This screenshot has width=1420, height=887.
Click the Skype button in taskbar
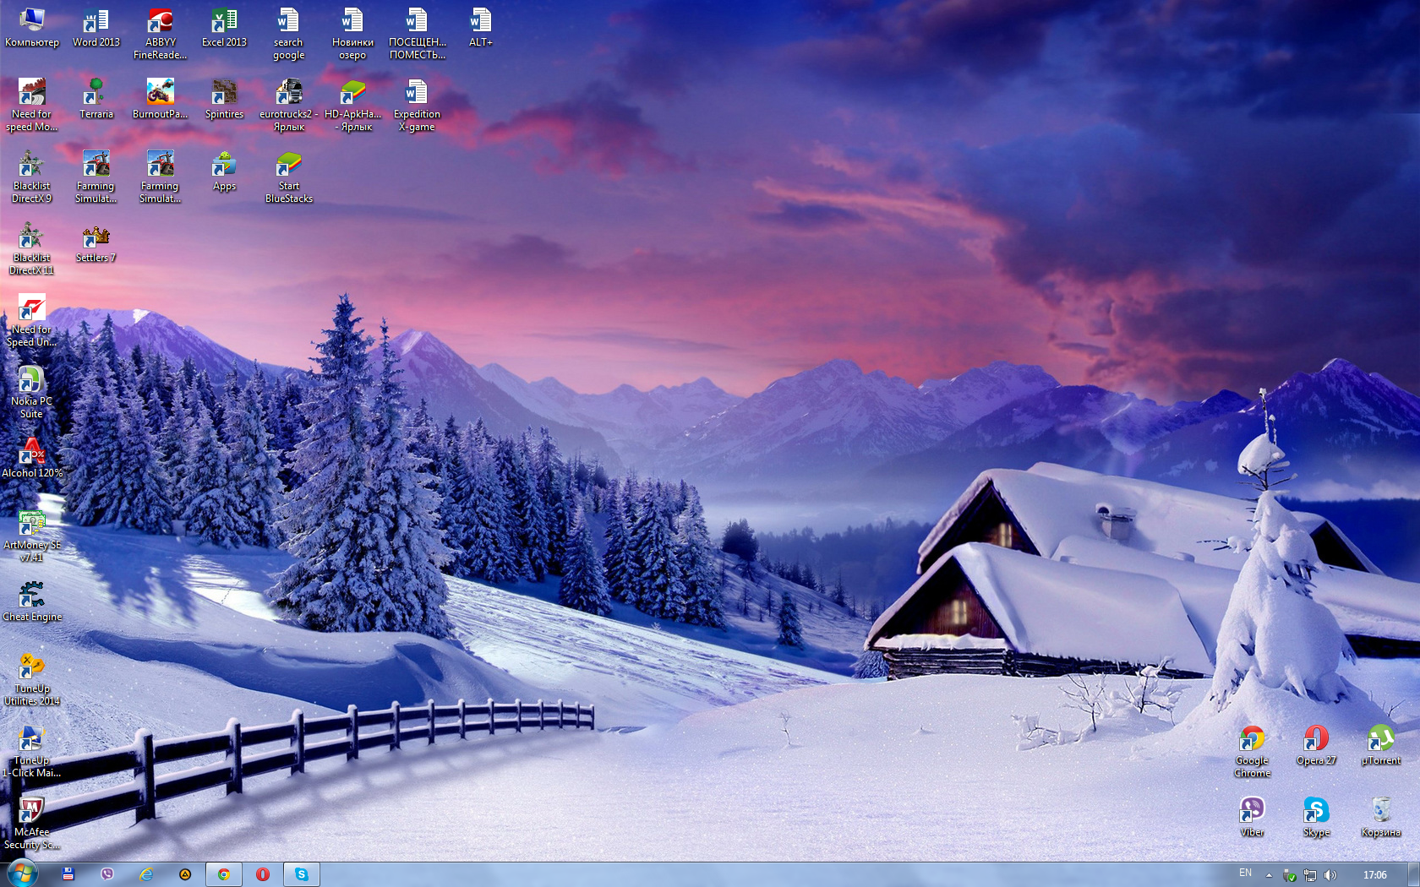302,874
